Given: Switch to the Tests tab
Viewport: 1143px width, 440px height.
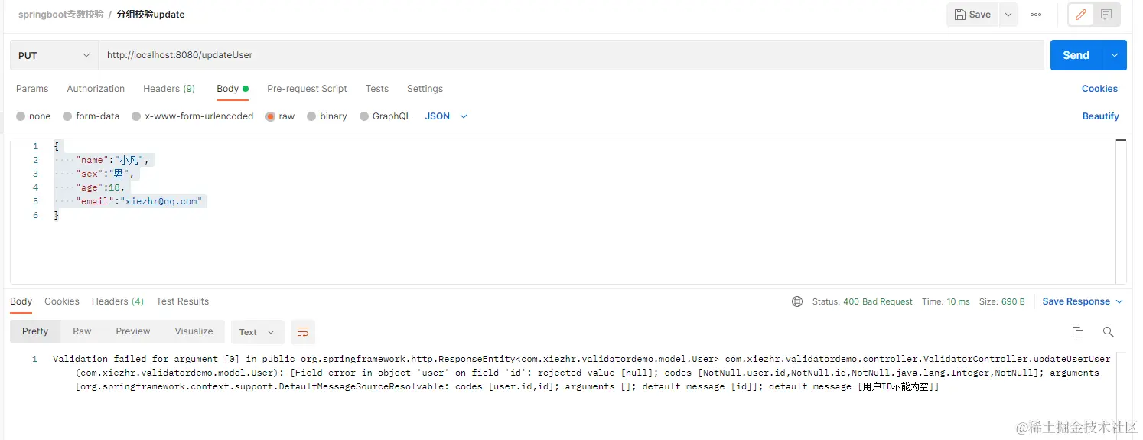Looking at the screenshot, I should click(377, 89).
